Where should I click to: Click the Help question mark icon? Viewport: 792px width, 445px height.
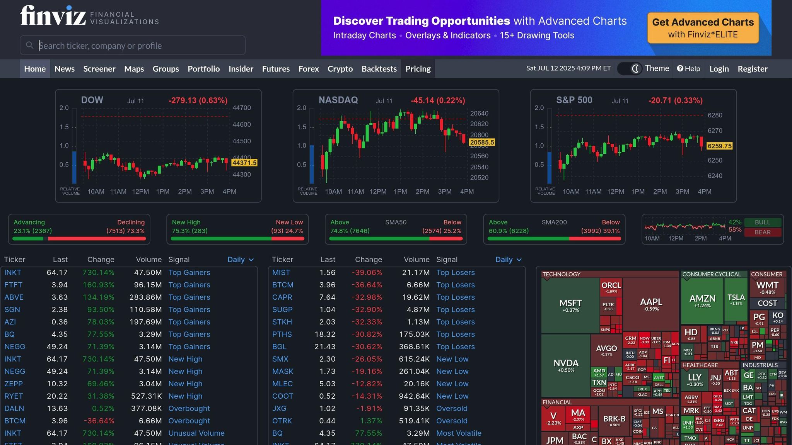(680, 68)
